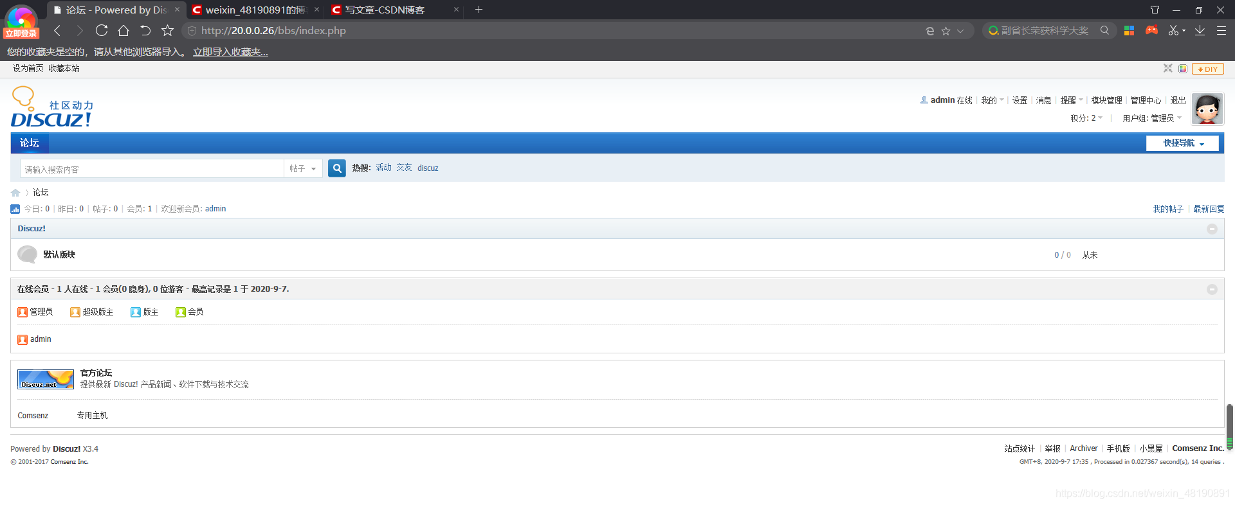
Task: Click the forum statistics chart icon
Action: tap(15, 209)
